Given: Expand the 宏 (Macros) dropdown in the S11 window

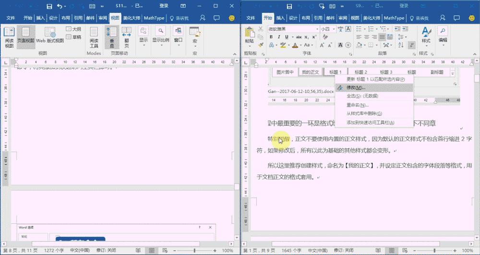Looking at the screenshot, I should pyautogui.click(x=195, y=37).
